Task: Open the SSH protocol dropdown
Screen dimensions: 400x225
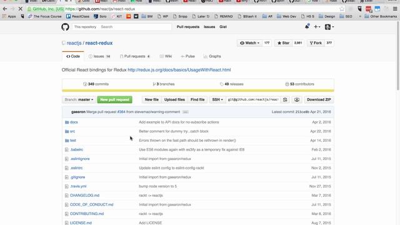Action: point(217,99)
